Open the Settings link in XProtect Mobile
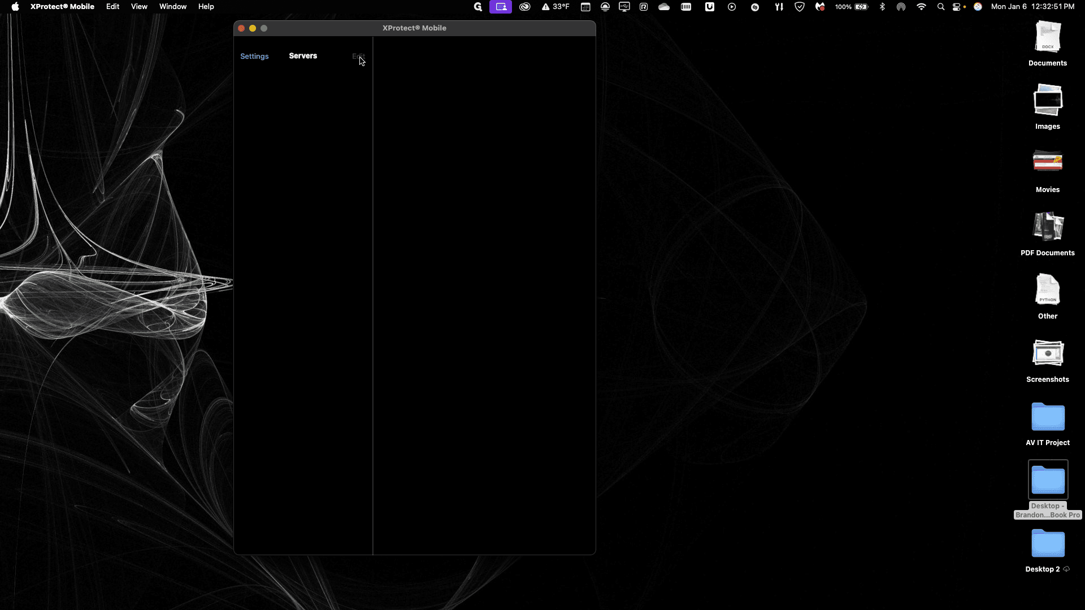 [254, 56]
